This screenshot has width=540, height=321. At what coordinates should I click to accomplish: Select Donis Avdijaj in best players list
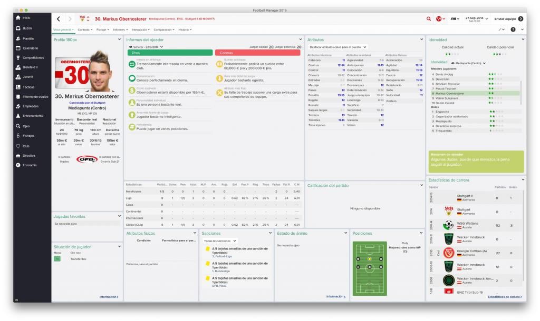click(475, 74)
